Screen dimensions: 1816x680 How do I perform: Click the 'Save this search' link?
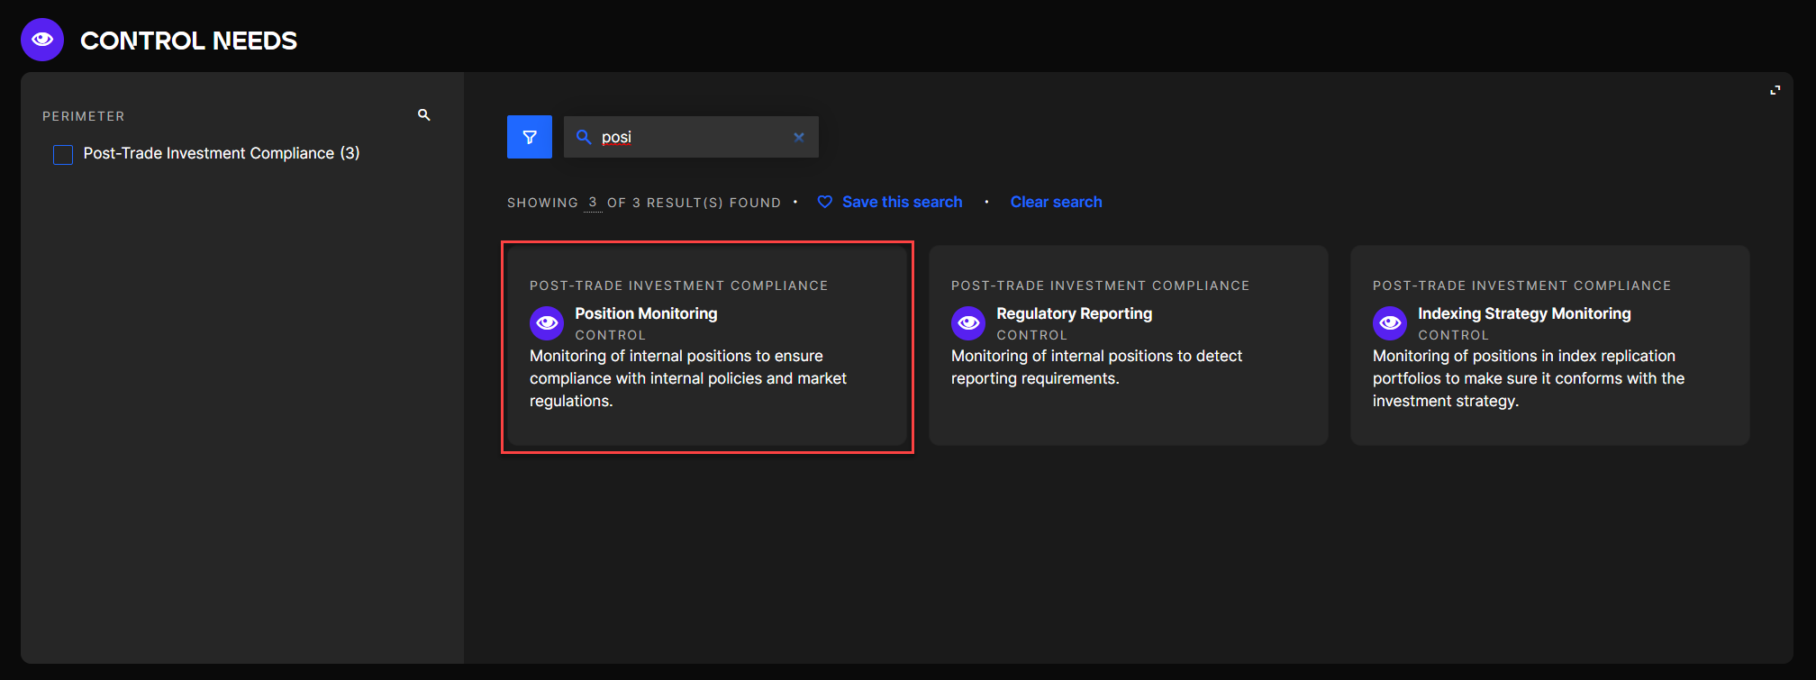coord(902,202)
